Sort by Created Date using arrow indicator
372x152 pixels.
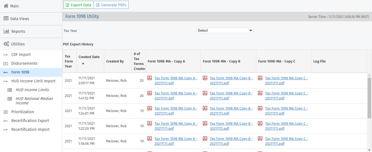[x=83, y=64]
